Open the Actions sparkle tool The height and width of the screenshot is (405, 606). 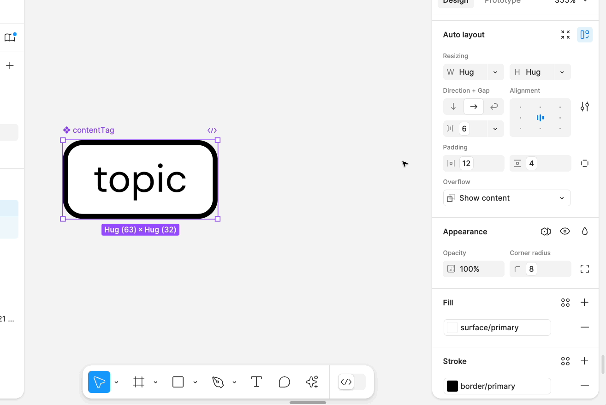pos(312,382)
